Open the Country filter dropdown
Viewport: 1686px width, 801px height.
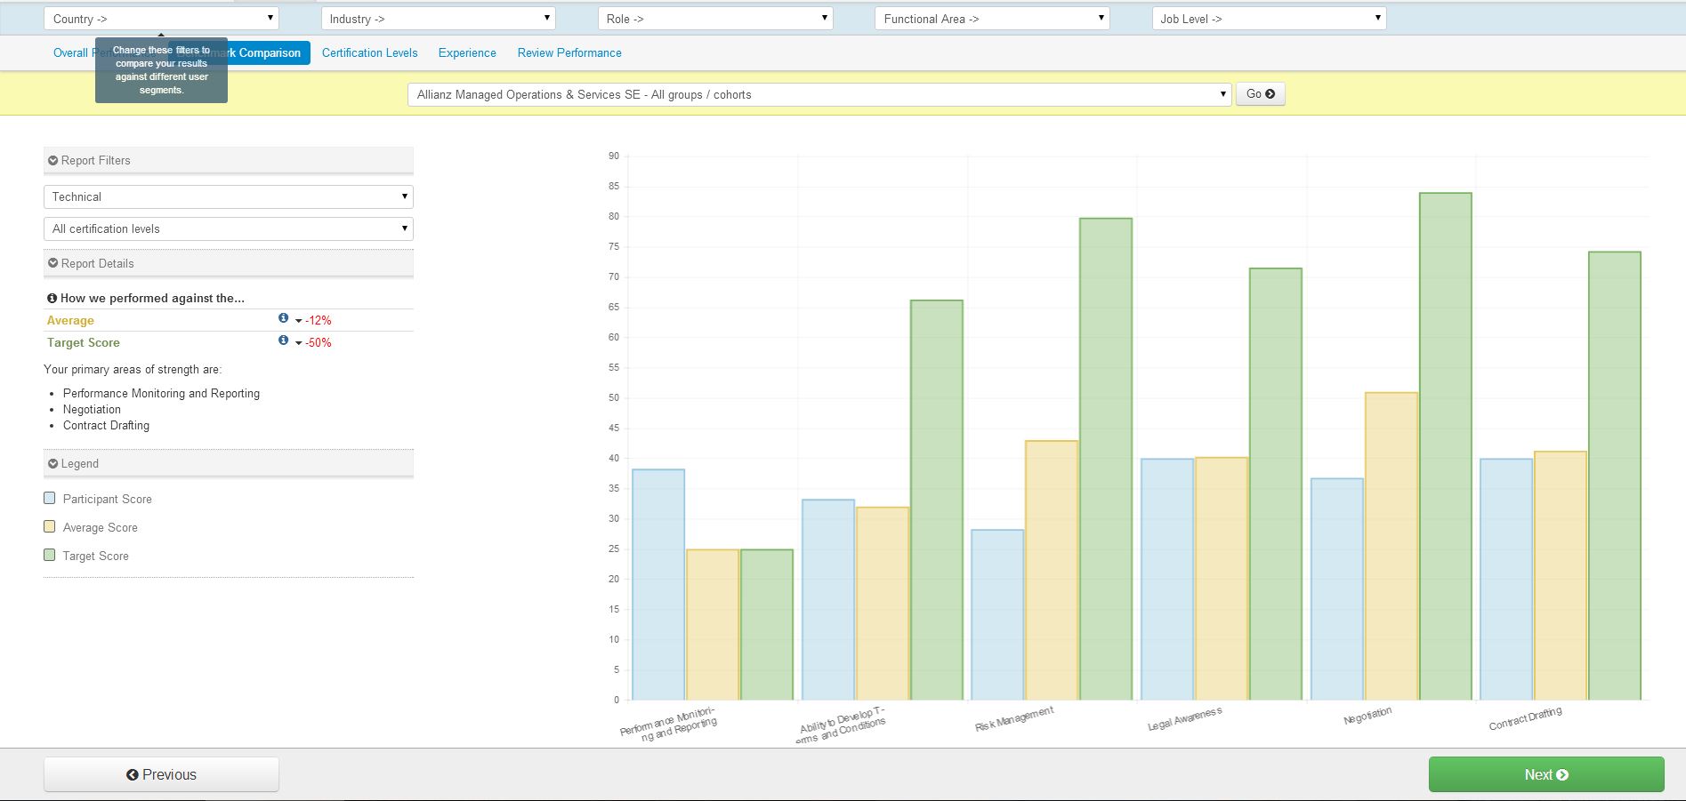click(161, 19)
